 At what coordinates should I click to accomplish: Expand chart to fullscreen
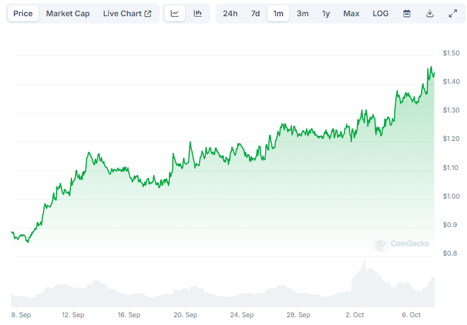point(453,13)
